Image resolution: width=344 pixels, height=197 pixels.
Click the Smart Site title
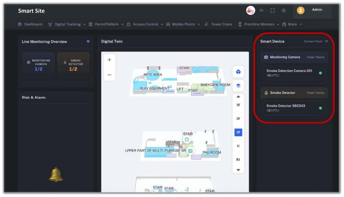click(x=32, y=11)
